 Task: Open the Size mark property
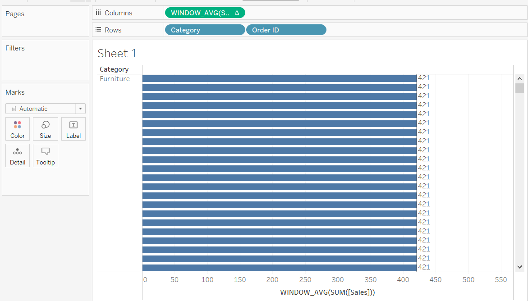point(46,129)
